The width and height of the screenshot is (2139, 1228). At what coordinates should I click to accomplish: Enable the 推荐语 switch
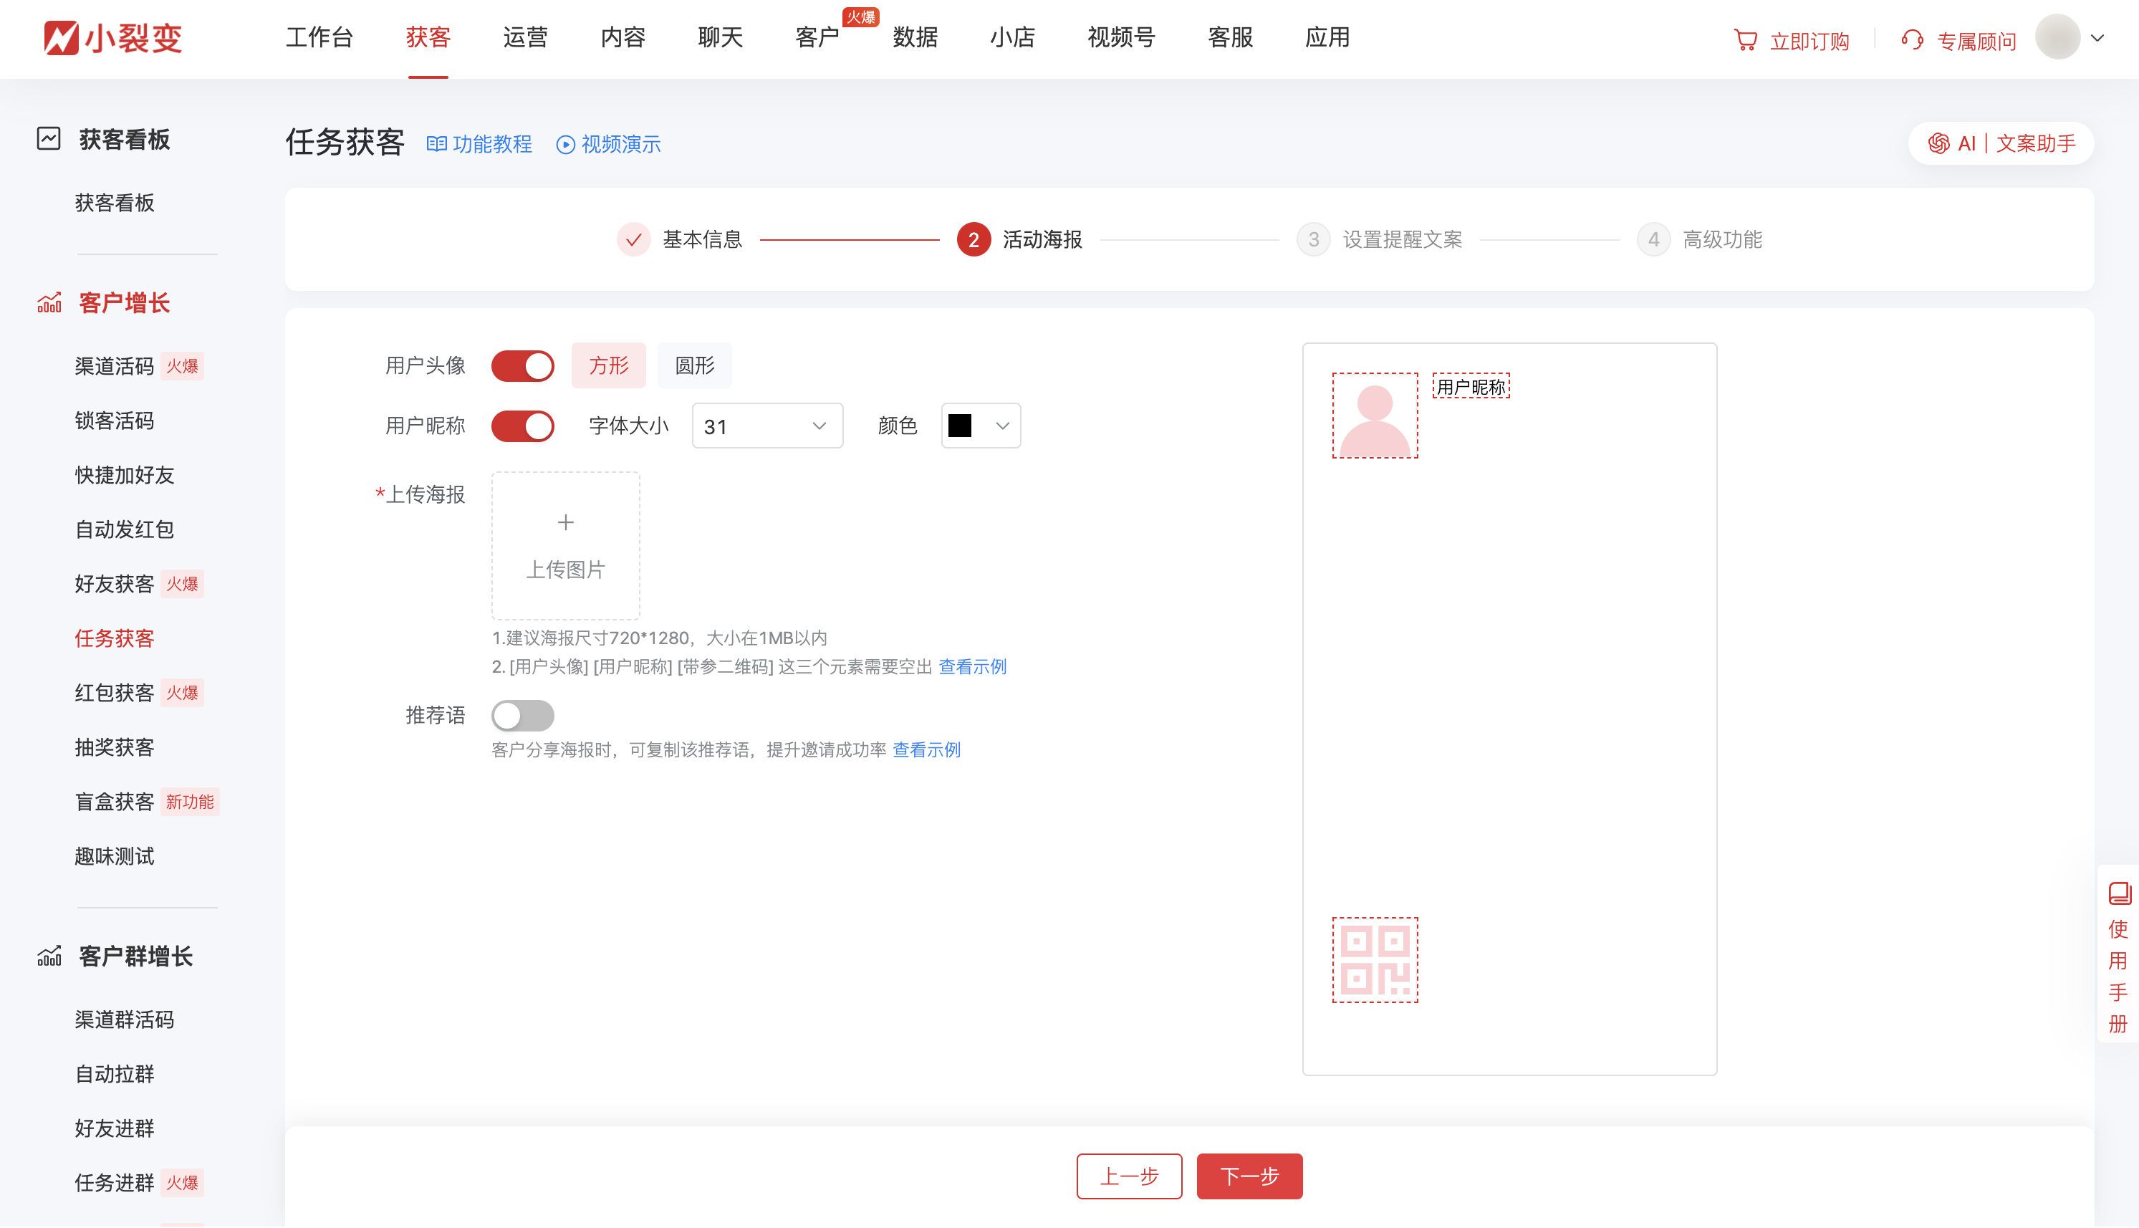(522, 714)
